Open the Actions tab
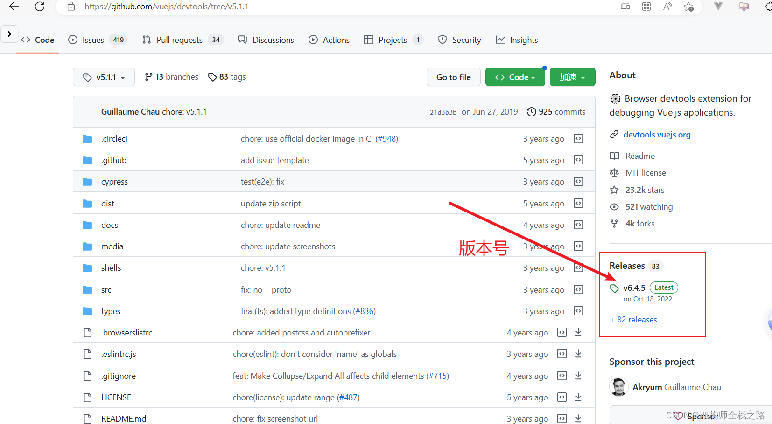The image size is (772, 424). click(329, 40)
